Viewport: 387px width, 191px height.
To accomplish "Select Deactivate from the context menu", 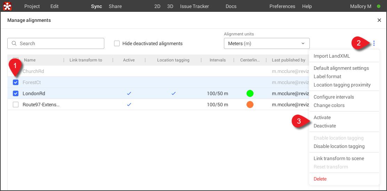I will [x=325, y=126].
